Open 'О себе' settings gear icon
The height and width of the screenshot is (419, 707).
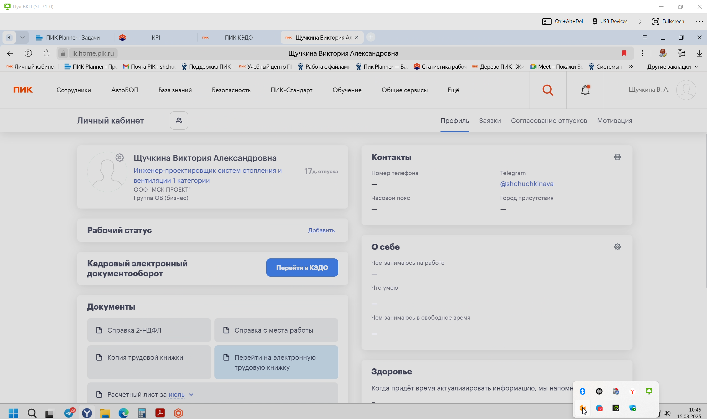618,247
